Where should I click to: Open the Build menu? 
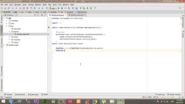tap(45, 5)
